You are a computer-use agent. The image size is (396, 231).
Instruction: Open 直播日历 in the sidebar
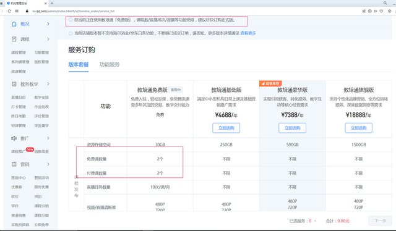click(19, 98)
